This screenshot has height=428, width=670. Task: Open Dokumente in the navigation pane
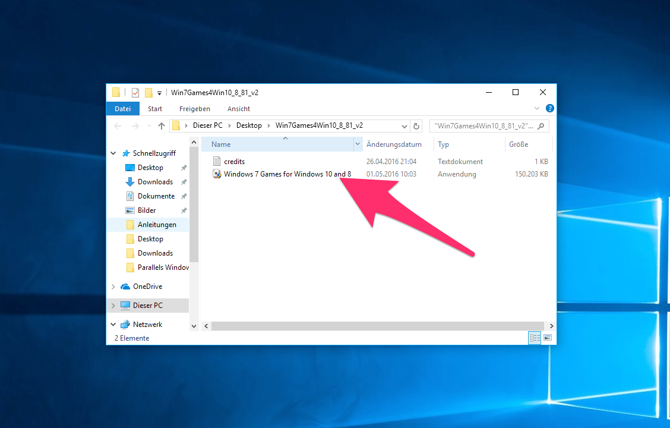click(x=156, y=196)
